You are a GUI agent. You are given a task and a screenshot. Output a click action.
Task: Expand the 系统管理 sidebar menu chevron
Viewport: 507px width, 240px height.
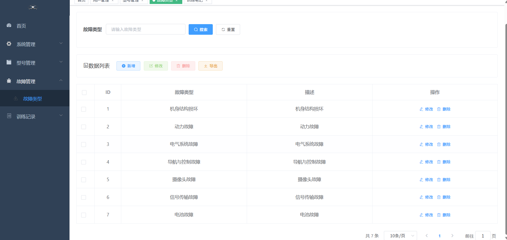61,43
